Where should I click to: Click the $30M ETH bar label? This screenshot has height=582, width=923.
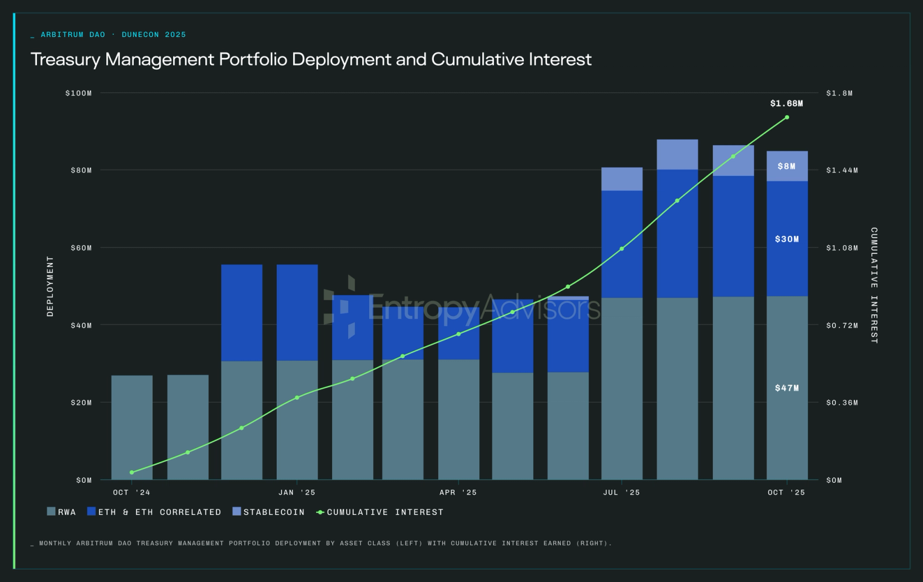click(787, 239)
